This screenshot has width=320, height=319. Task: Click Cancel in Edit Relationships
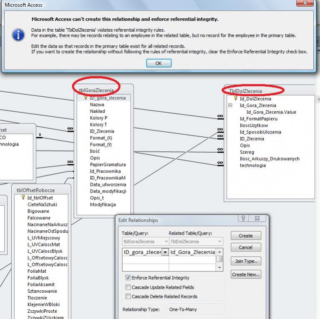[x=246, y=247]
